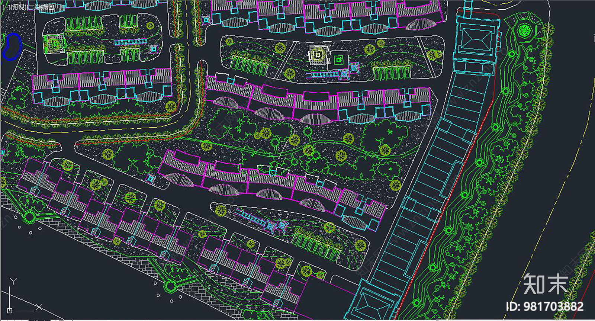Open the 俯视 view controls menu
This screenshot has width=595, height=321.
[18, 7]
